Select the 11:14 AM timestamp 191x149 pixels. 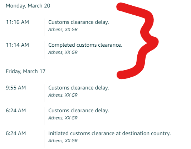point(18,45)
